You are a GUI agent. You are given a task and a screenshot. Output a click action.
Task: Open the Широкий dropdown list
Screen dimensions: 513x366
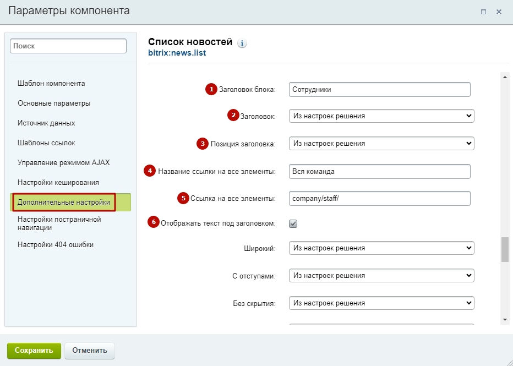[381, 248]
